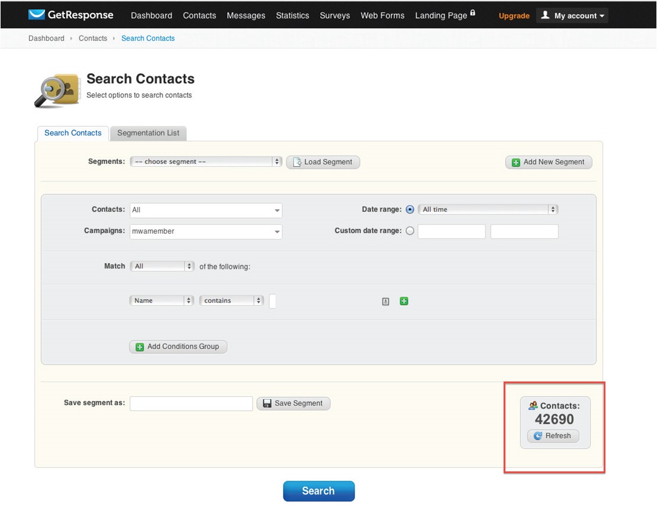Open the Name condition field dropdown
Viewport: 657px width, 511px height.
(162, 300)
